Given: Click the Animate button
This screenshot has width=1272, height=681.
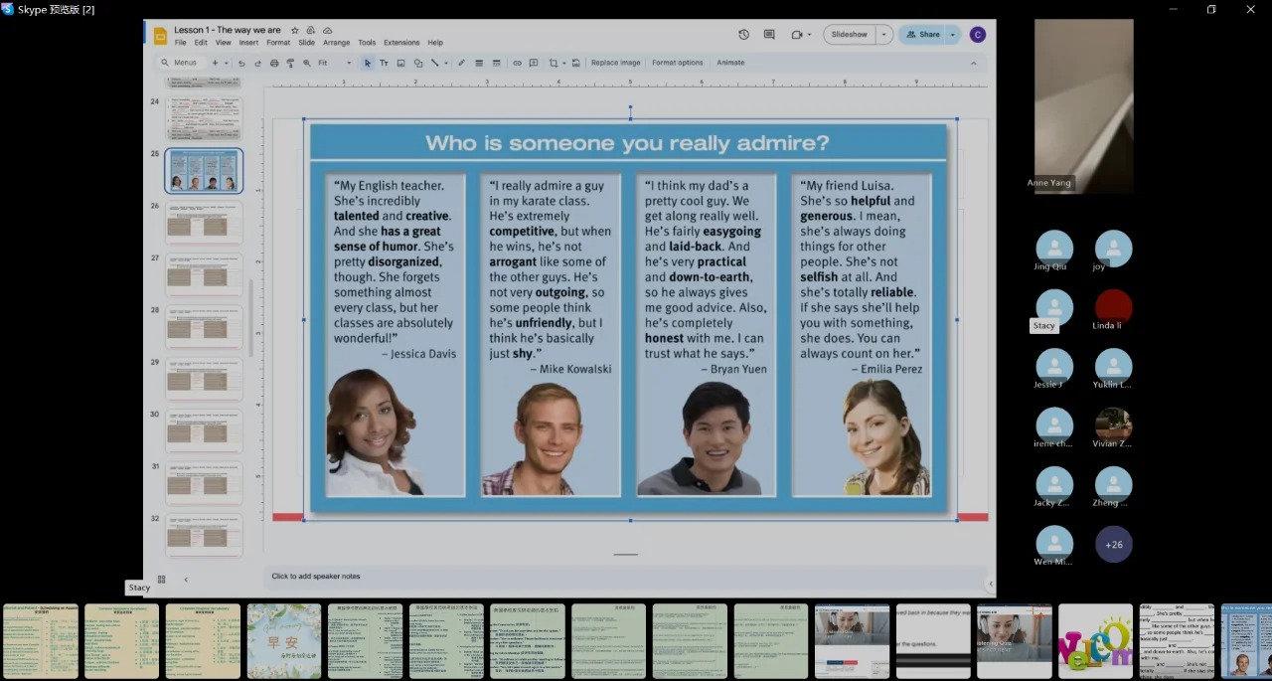Looking at the screenshot, I should pyautogui.click(x=730, y=63).
